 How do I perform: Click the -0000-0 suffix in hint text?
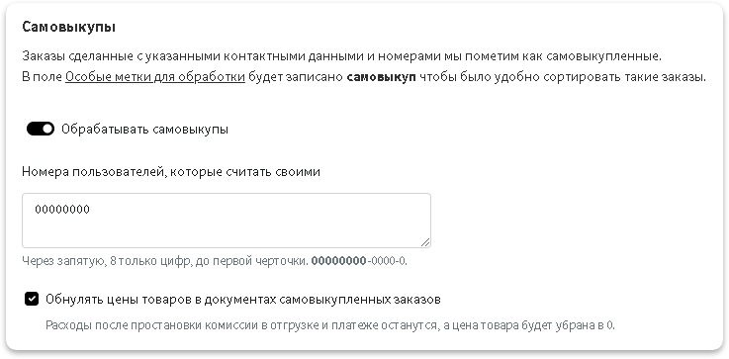387,261
